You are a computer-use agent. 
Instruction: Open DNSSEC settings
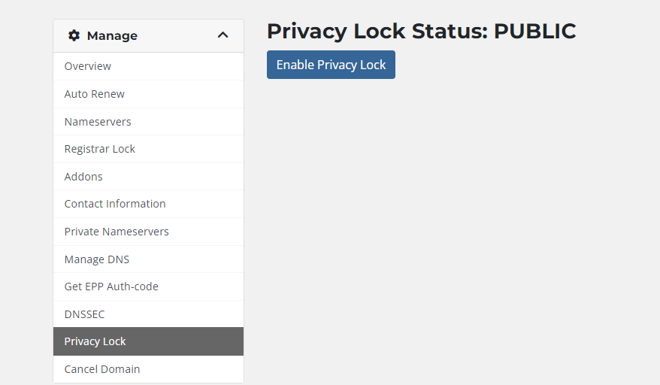click(x=148, y=314)
